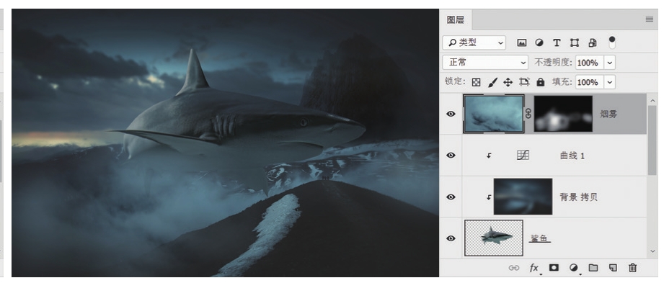This screenshot has height=283, width=664.
Task: Filter layers by adjustment layer icon
Action: (x=539, y=42)
